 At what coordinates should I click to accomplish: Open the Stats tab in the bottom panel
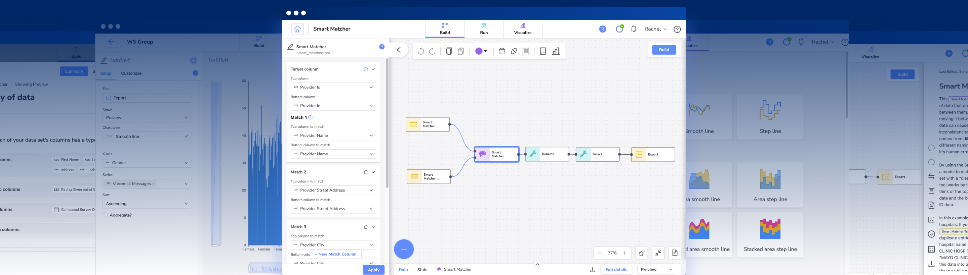pos(422,270)
